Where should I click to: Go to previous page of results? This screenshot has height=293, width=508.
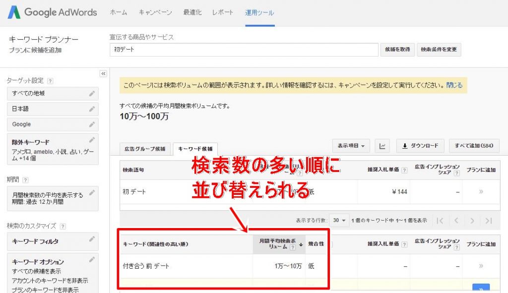point(456,221)
